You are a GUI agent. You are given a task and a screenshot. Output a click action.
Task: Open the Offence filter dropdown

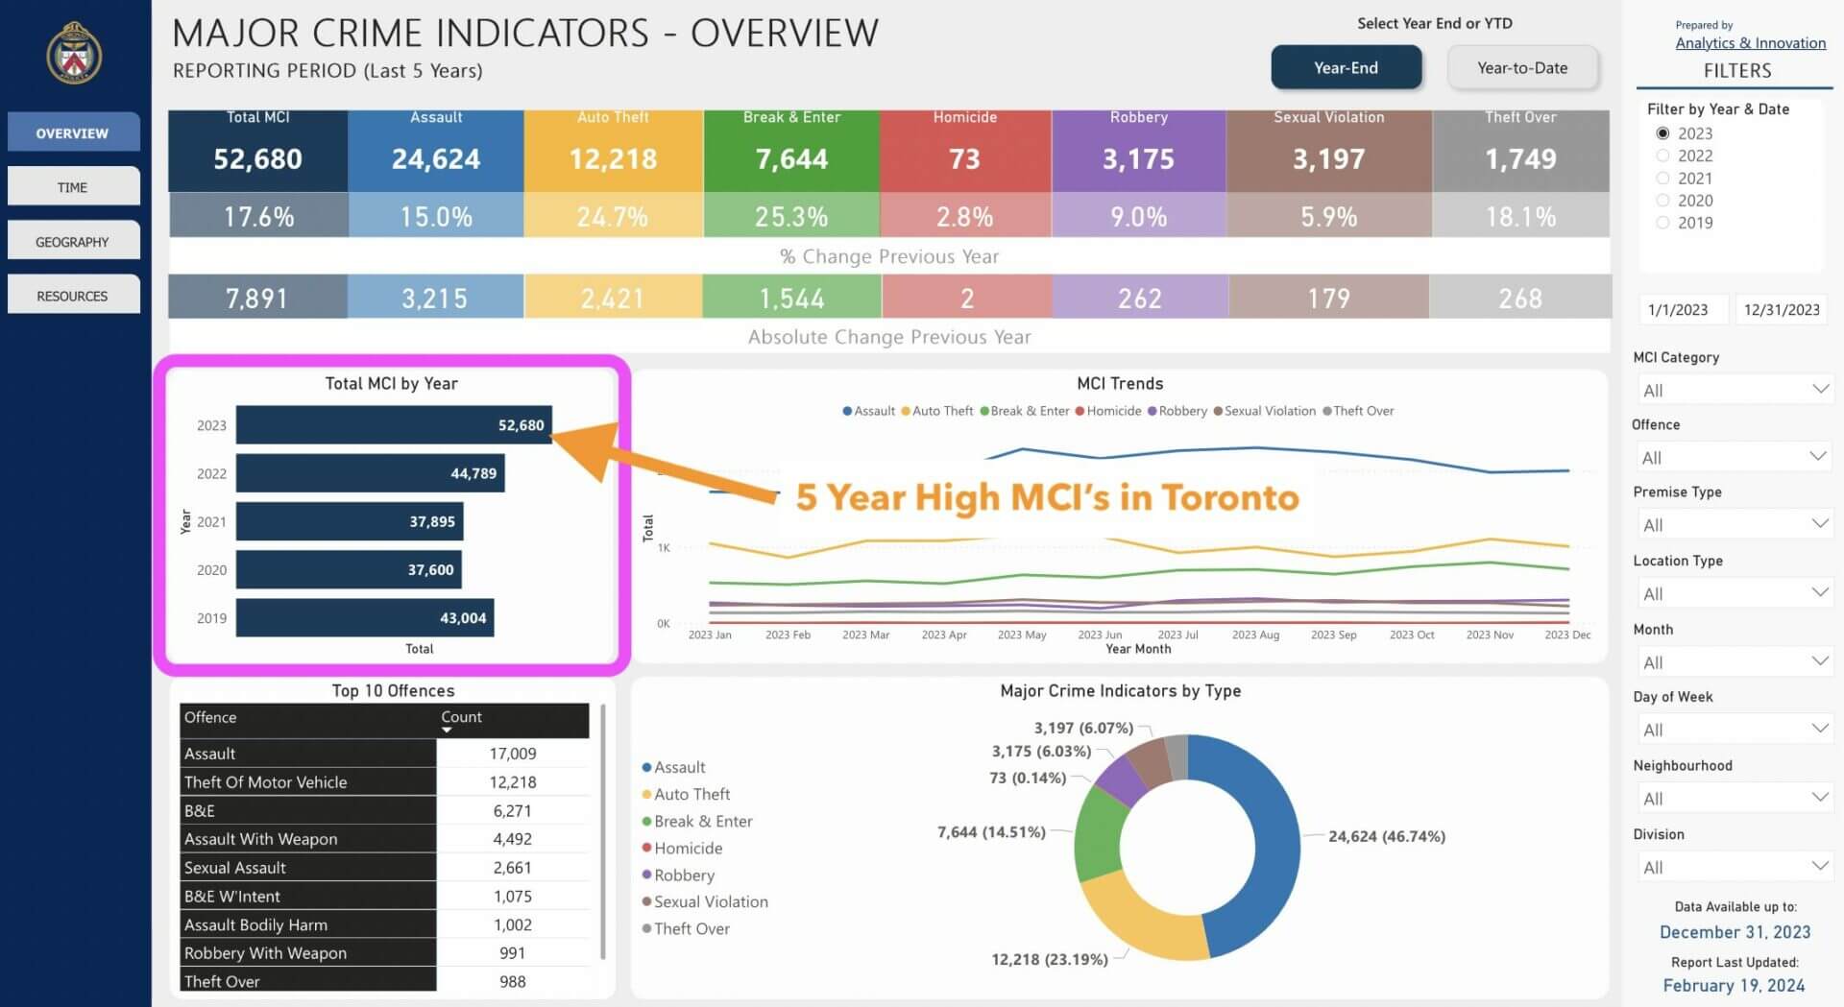coord(1735,457)
